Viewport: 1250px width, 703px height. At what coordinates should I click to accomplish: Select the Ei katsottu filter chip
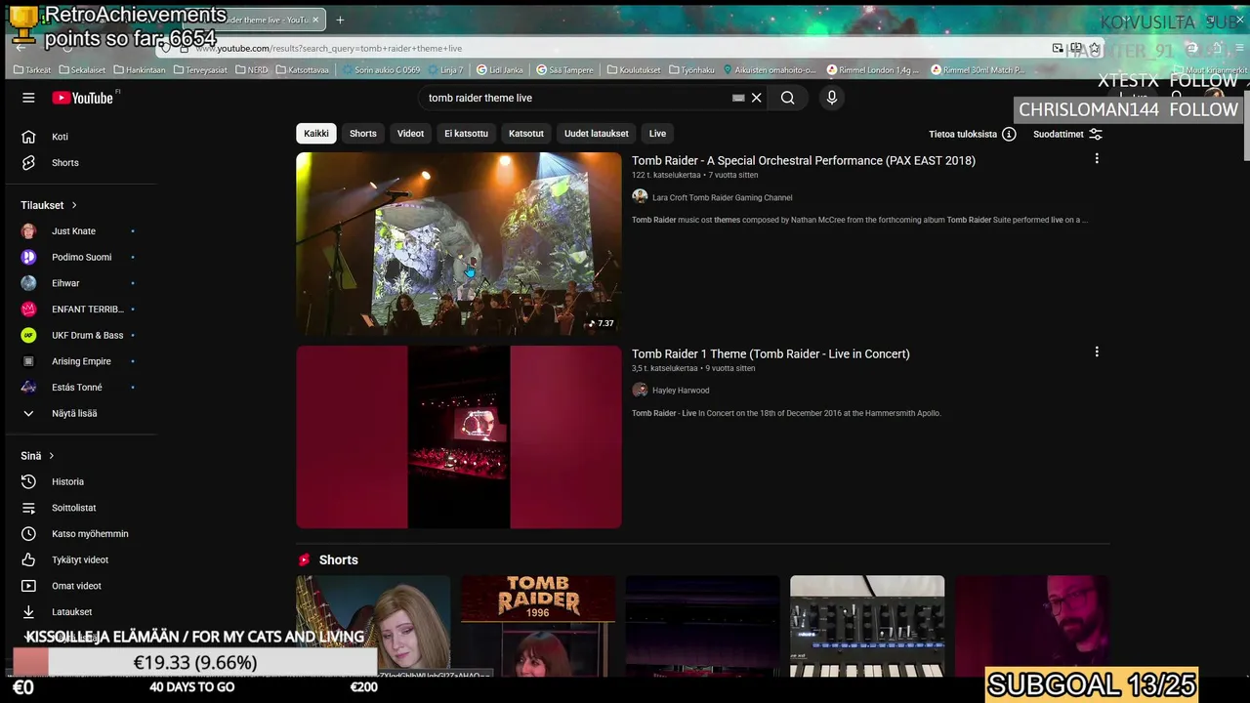point(466,134)
